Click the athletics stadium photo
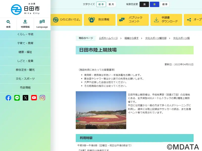 click(x=101, y=110)
